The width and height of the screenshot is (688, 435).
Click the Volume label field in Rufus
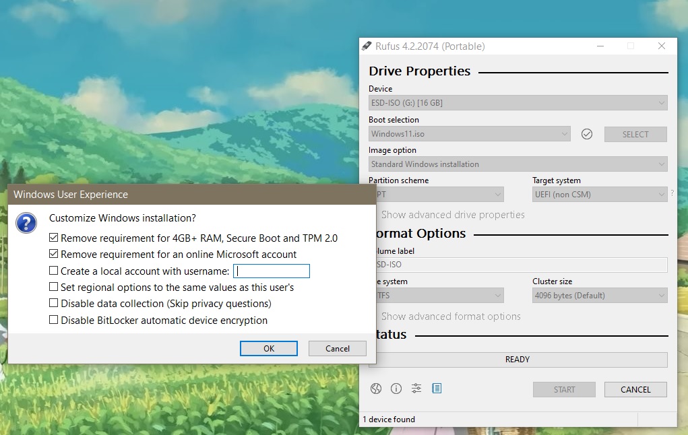point(522,265)
